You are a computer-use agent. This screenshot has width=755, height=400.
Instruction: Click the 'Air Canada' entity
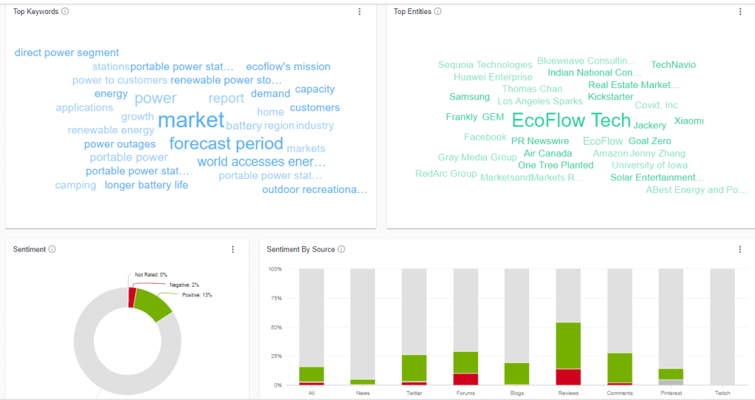[547, 154]
